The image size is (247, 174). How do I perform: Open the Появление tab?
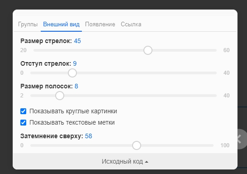point(100,24)
